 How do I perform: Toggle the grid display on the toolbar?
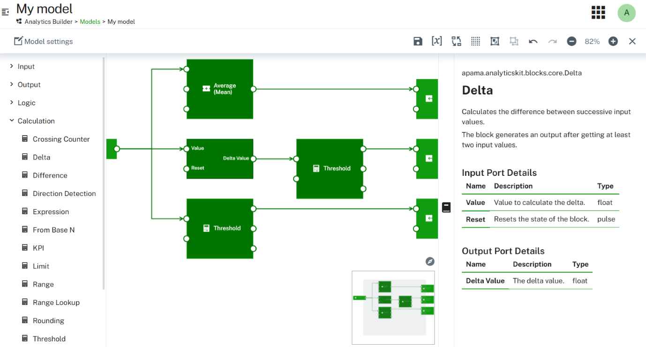(475, 41)
